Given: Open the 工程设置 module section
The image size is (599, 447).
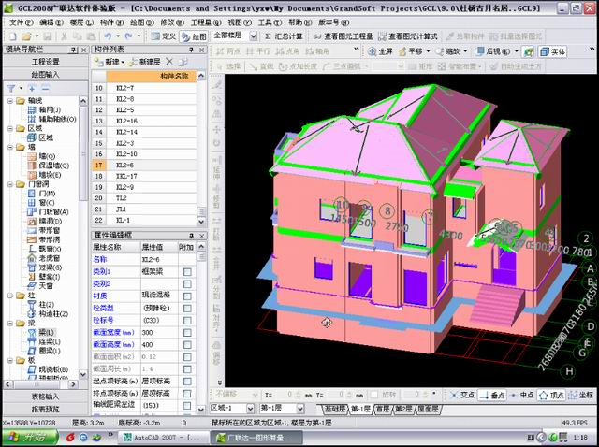Looking at the screenshot, I should tap(46, 62).
